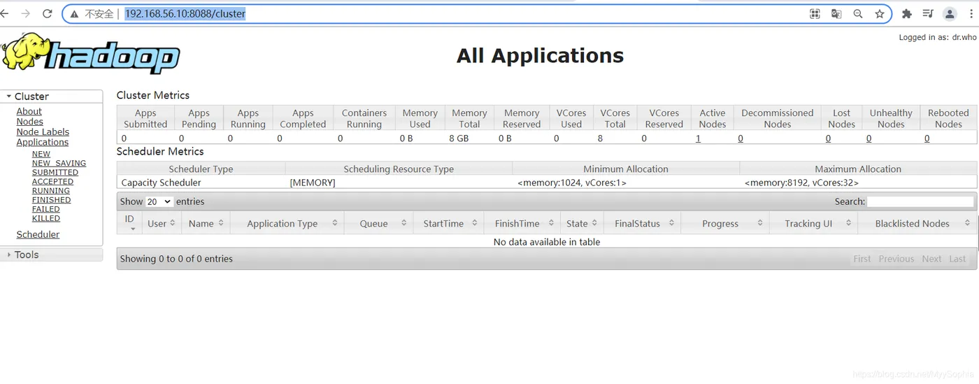
Task: Sort the table by FinishTime column
Action: click(x=522, y=223)
